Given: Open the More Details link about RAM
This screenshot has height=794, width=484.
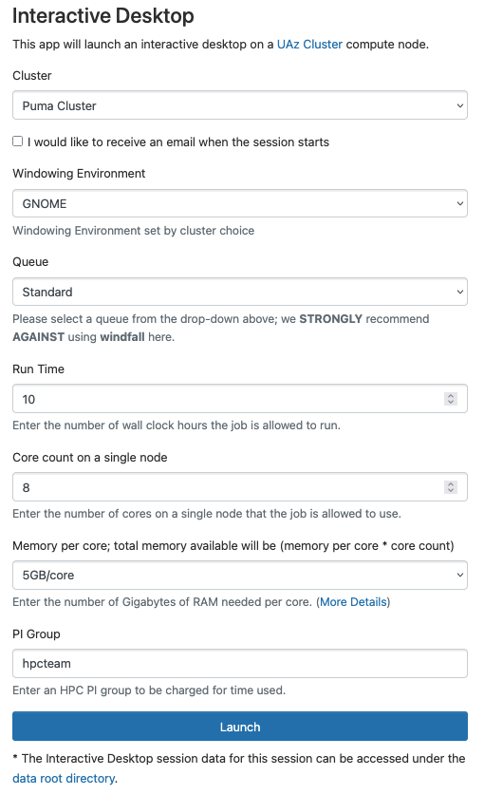Looking at the screenshot, I should (353, 602).
